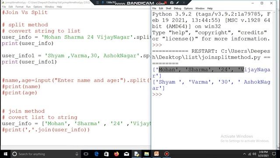The width and height of the screenshot is (280, 158).
Task: Open File menu in editor window
Action: pyautogui.click(x=4, y=7)
